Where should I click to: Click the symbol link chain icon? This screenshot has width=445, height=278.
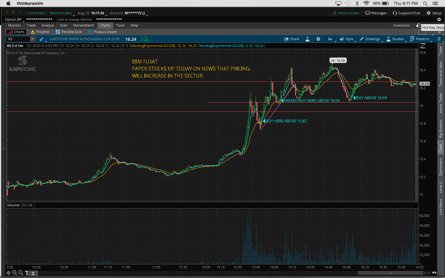(41, 39)
